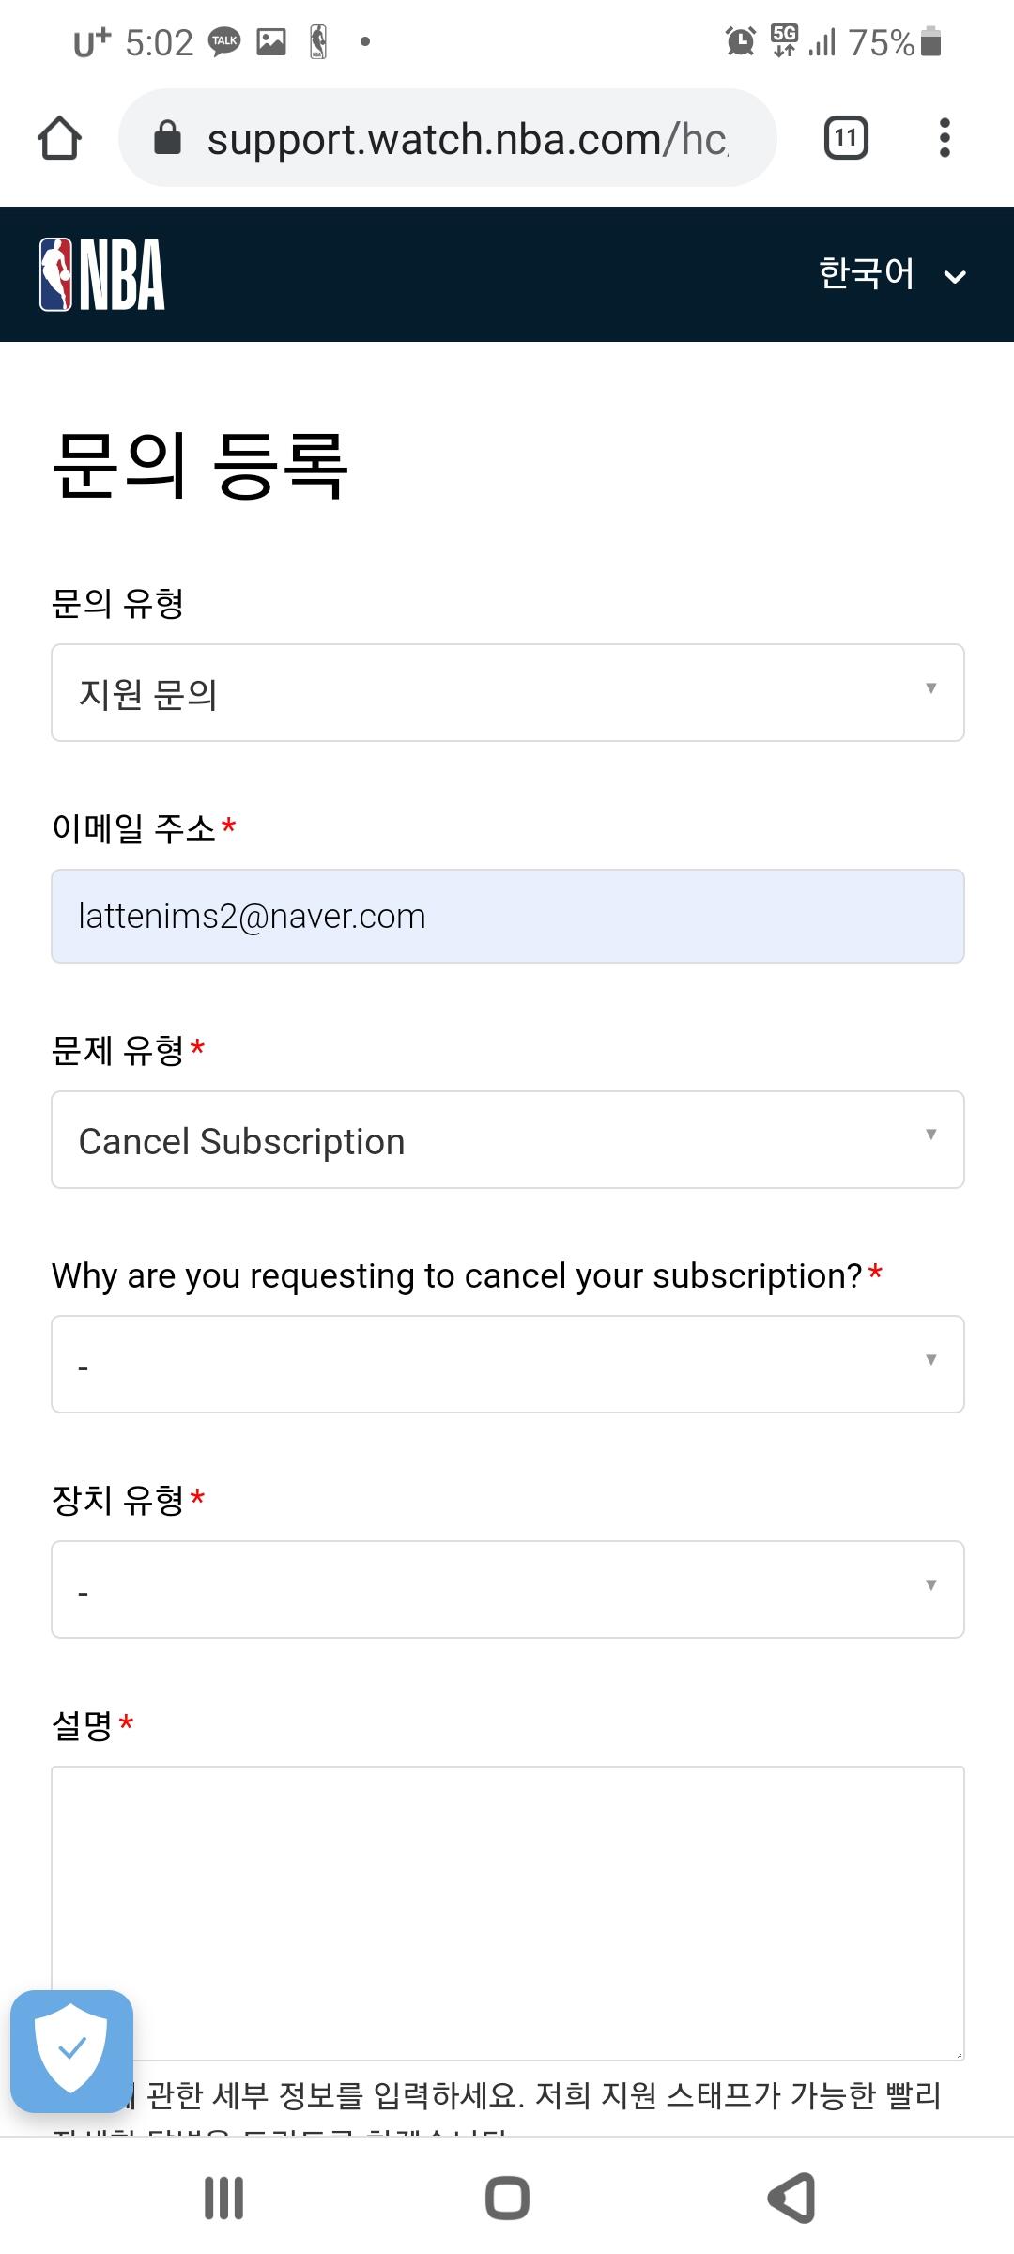Open the 장치 유형 device type dropdown
This screenshot has width=1014, height=2254.
[x=507, y=1590]
